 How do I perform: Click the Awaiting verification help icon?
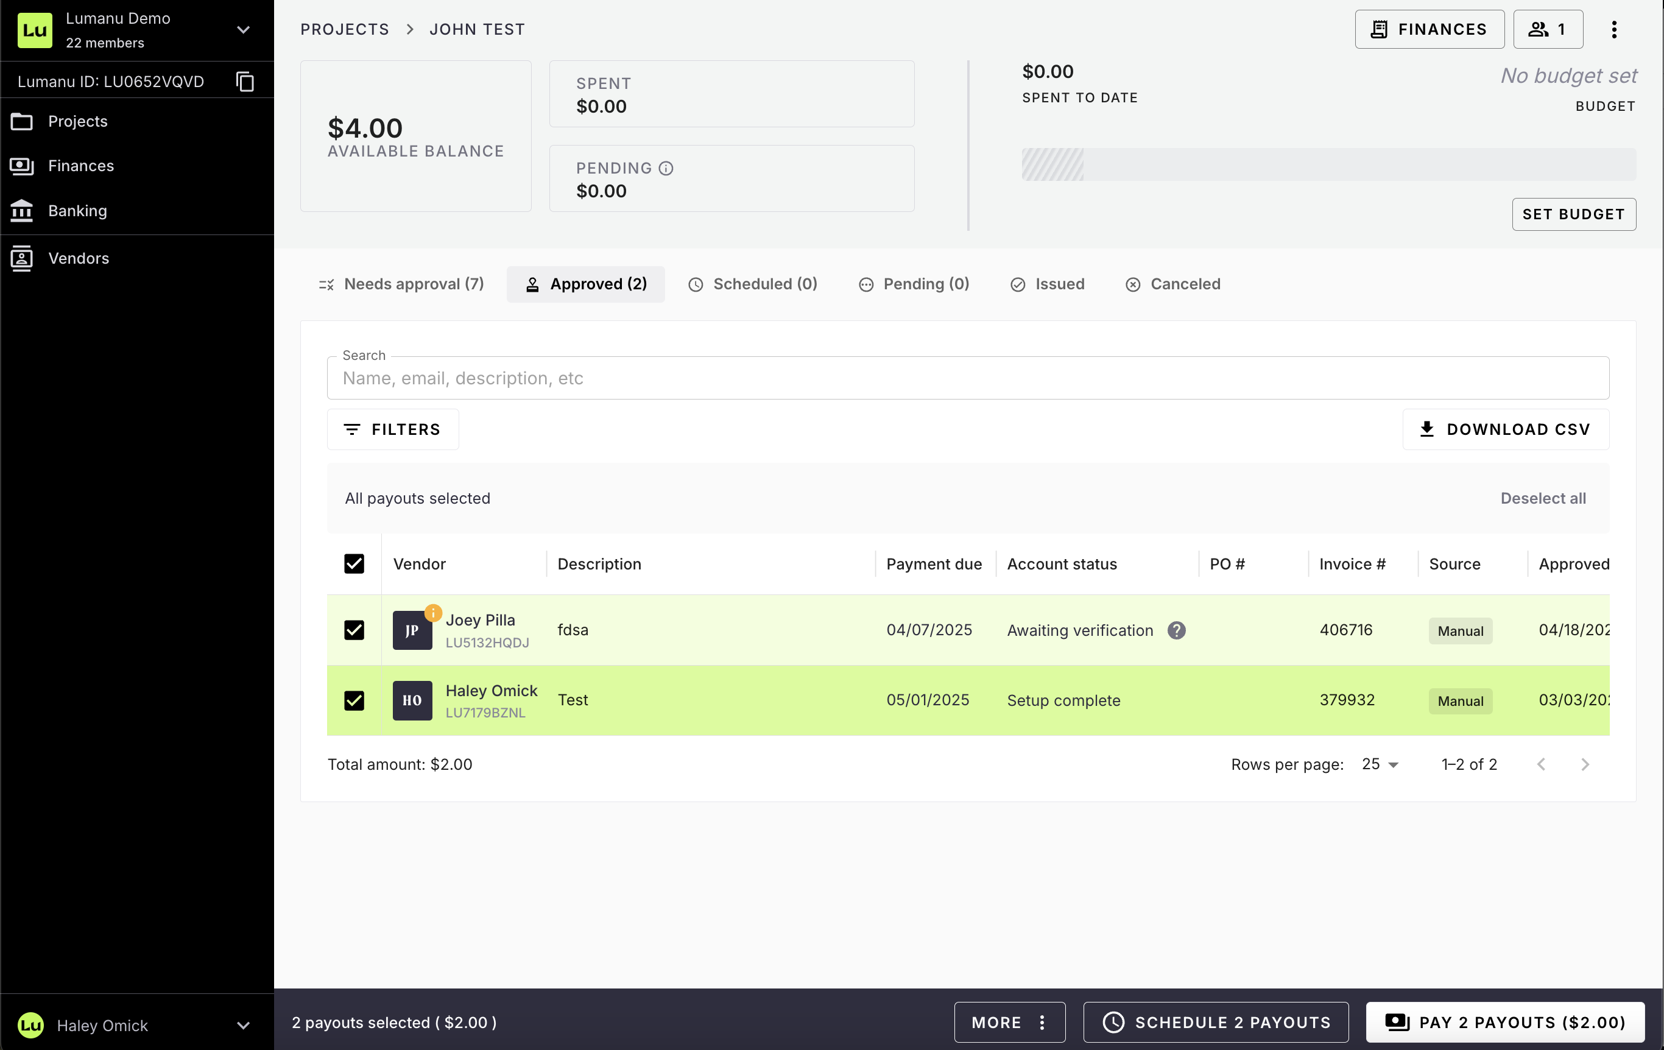(1176, 630)
